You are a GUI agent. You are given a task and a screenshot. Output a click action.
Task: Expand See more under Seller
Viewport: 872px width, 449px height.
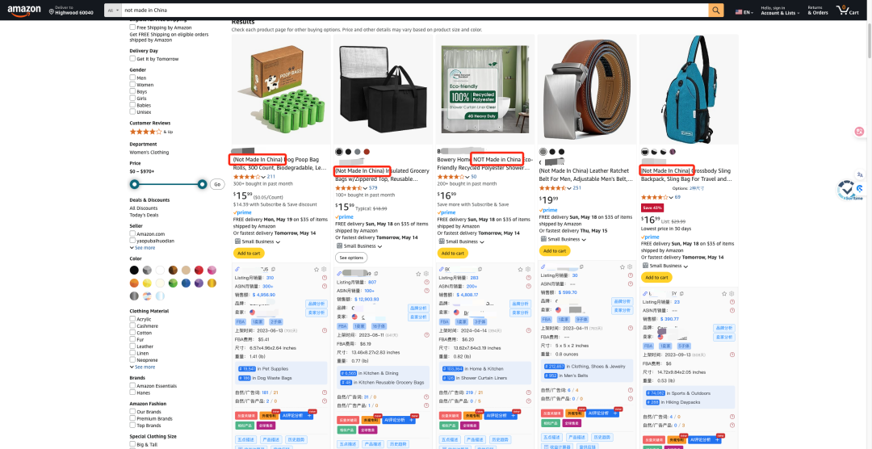(x=143, y=248)
